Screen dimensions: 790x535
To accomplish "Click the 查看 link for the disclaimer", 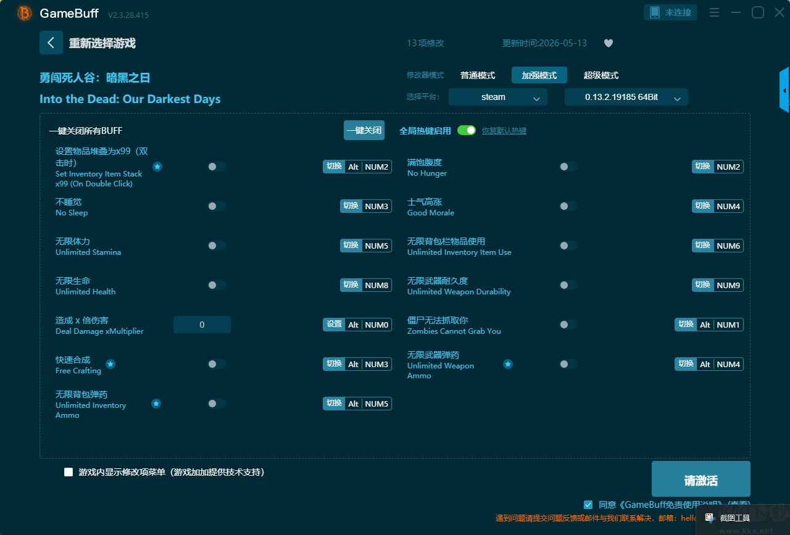I will click(x=739, y=504).
